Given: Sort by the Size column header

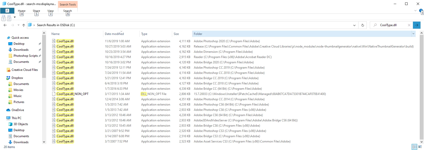Looking at the screenshot, I should [x=176, y=34].
